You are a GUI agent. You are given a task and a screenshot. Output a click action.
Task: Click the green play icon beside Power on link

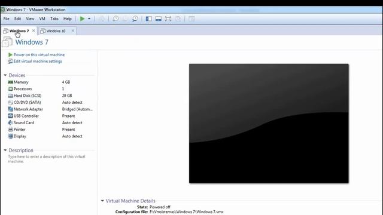[10, 55]
